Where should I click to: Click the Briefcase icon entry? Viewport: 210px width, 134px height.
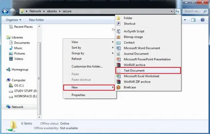(119, 87)
